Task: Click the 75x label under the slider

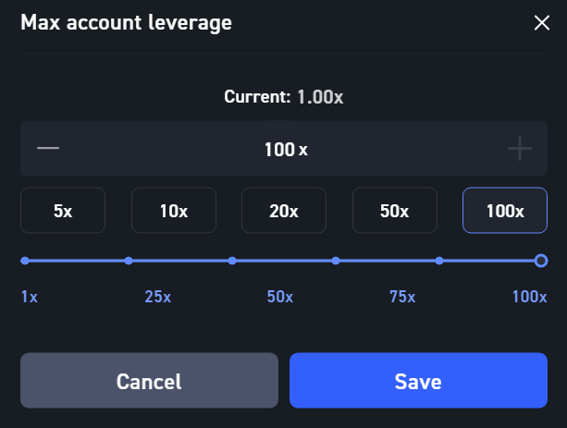Action: [x=401, y=297]
